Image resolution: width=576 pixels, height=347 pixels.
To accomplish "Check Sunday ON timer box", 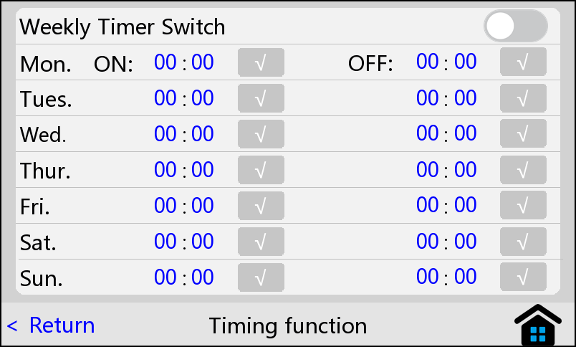I will coord(261,276).
